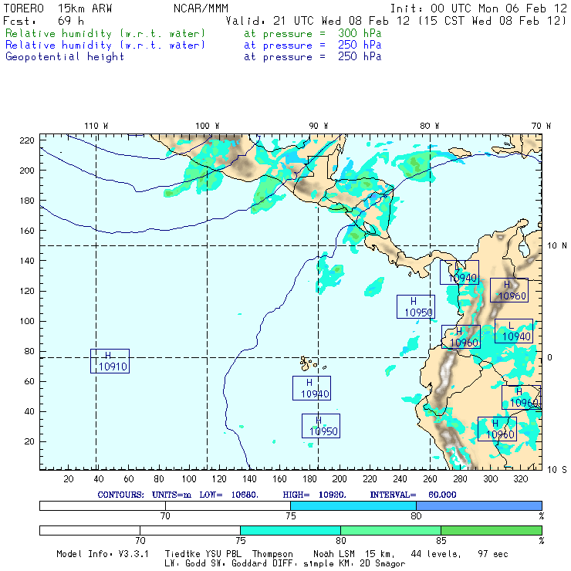
Task: Click the 'Noah LSM' label
Action: tap(334, 554)
